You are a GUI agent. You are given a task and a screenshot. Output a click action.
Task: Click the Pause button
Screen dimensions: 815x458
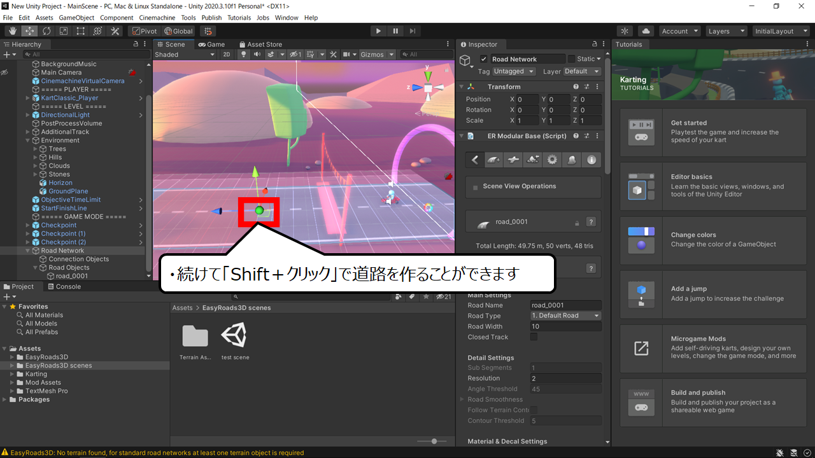click(x=395, y=31)
